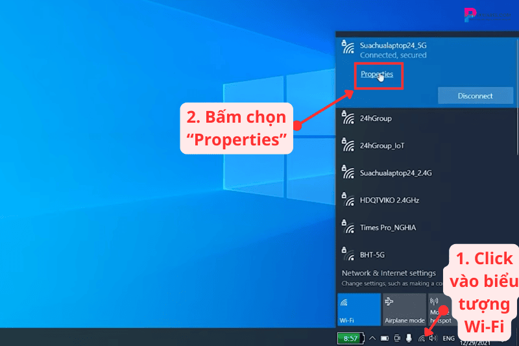Open Properties of connected network
The height and width of the screenshot is (346, 519).
tap(377, 75)
